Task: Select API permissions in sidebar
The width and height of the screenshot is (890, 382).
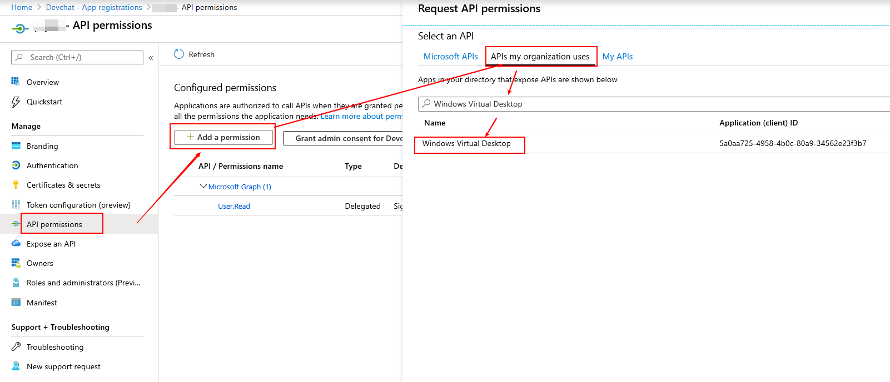Action: pos(54,224)
